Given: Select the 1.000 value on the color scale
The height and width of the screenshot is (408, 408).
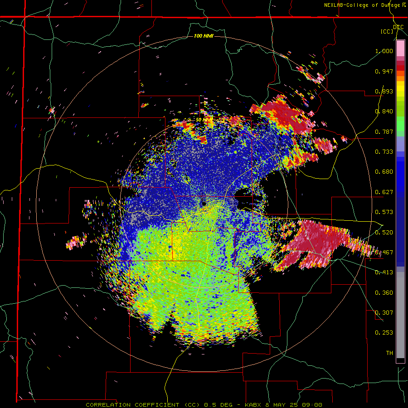Looking at the screenshot, I should pos(384,51).
